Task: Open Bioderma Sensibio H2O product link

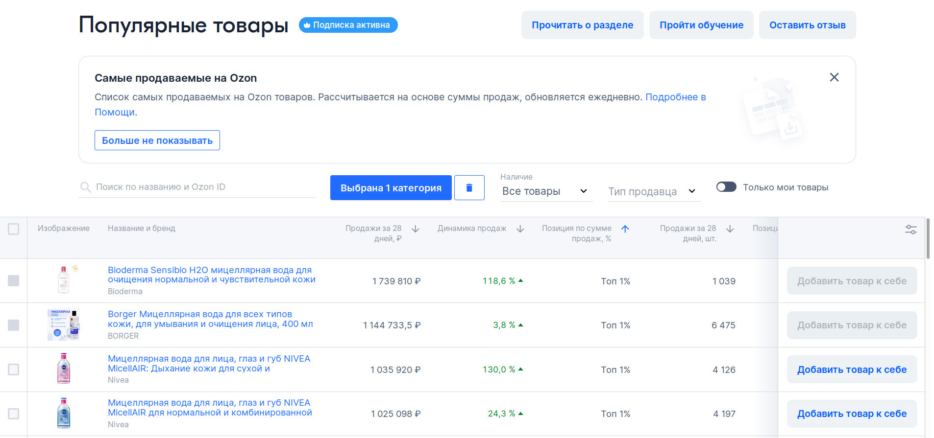Action: (x=212, y=275)
